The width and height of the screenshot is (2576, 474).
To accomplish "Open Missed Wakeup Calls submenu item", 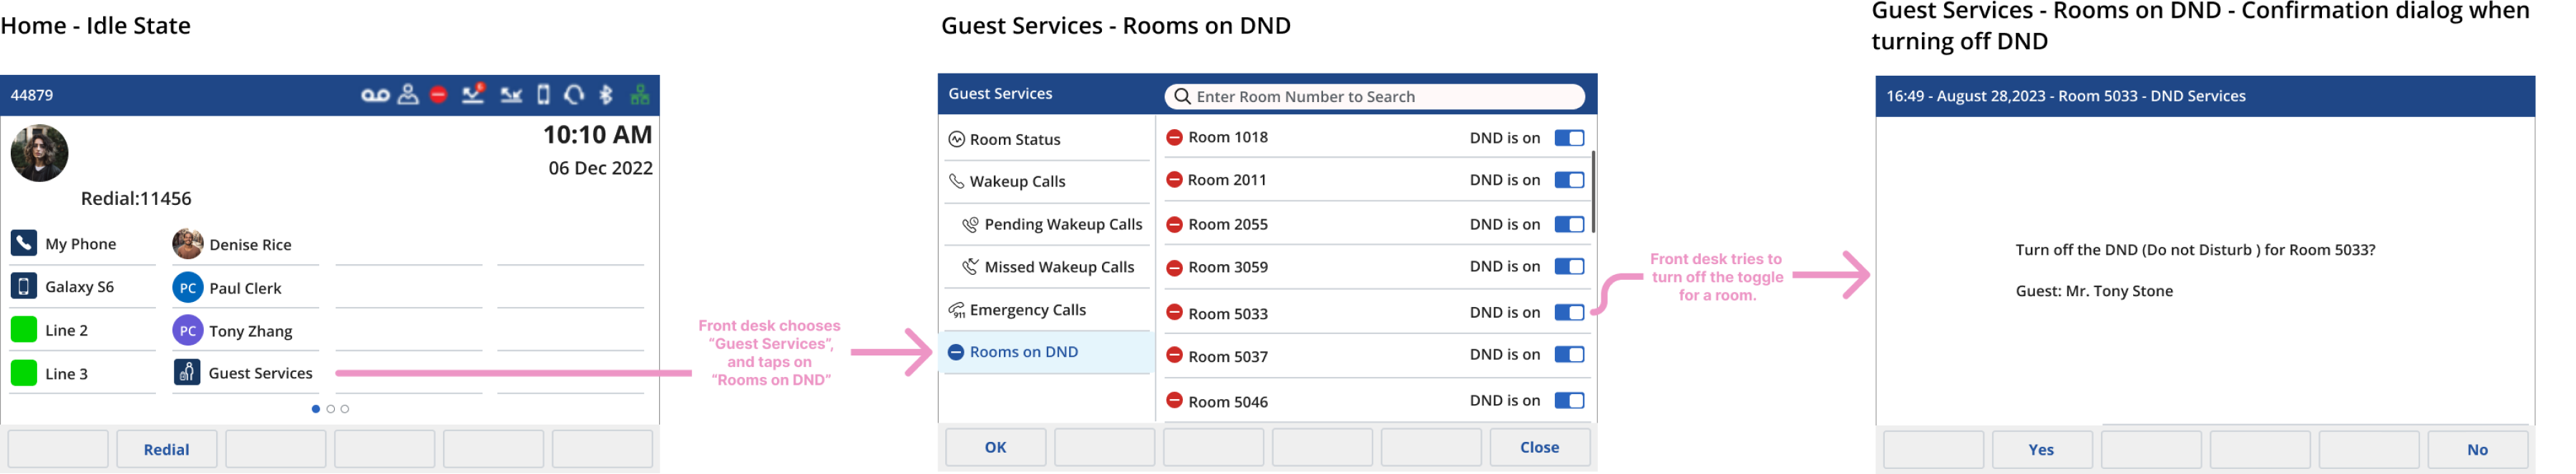I will coord(1059,268).
